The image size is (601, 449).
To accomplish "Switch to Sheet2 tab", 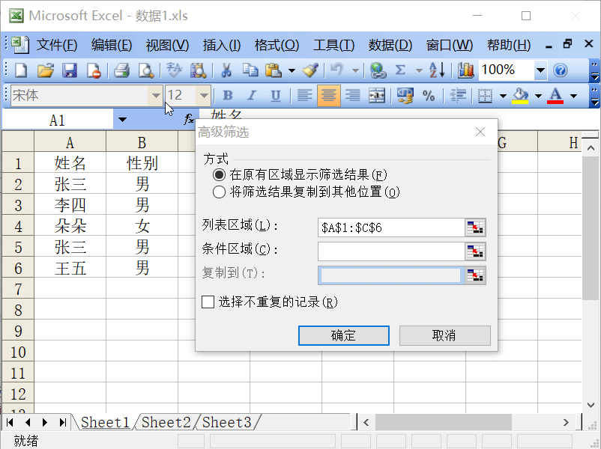I will tap(165, 422).
